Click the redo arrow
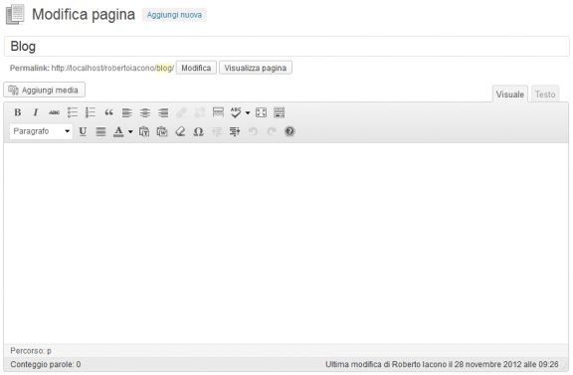This screenshot has width=573, height=375. tap(272, 131)
